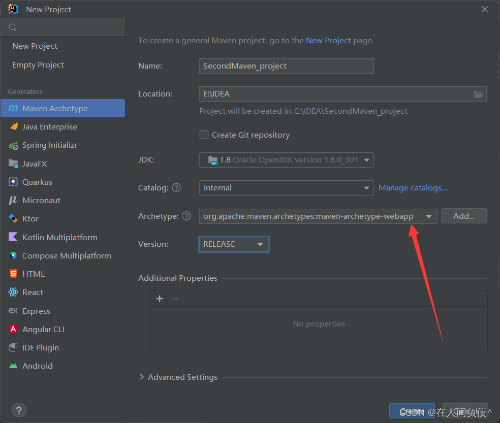Click the React atom icon
The image size is (500, 423).
point(13,292)
